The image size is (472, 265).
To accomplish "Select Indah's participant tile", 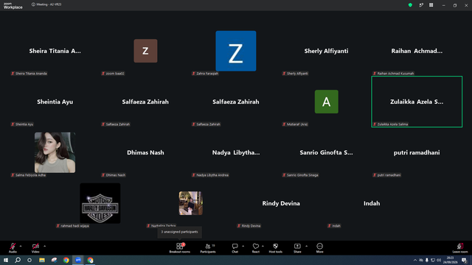I will 372,203.
